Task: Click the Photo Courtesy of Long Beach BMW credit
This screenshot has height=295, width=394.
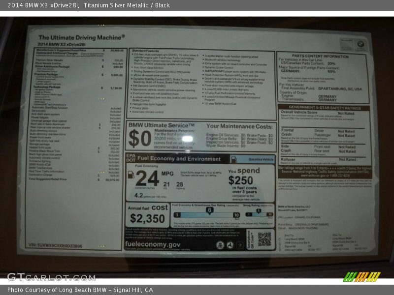Action: tap(80, 290)
